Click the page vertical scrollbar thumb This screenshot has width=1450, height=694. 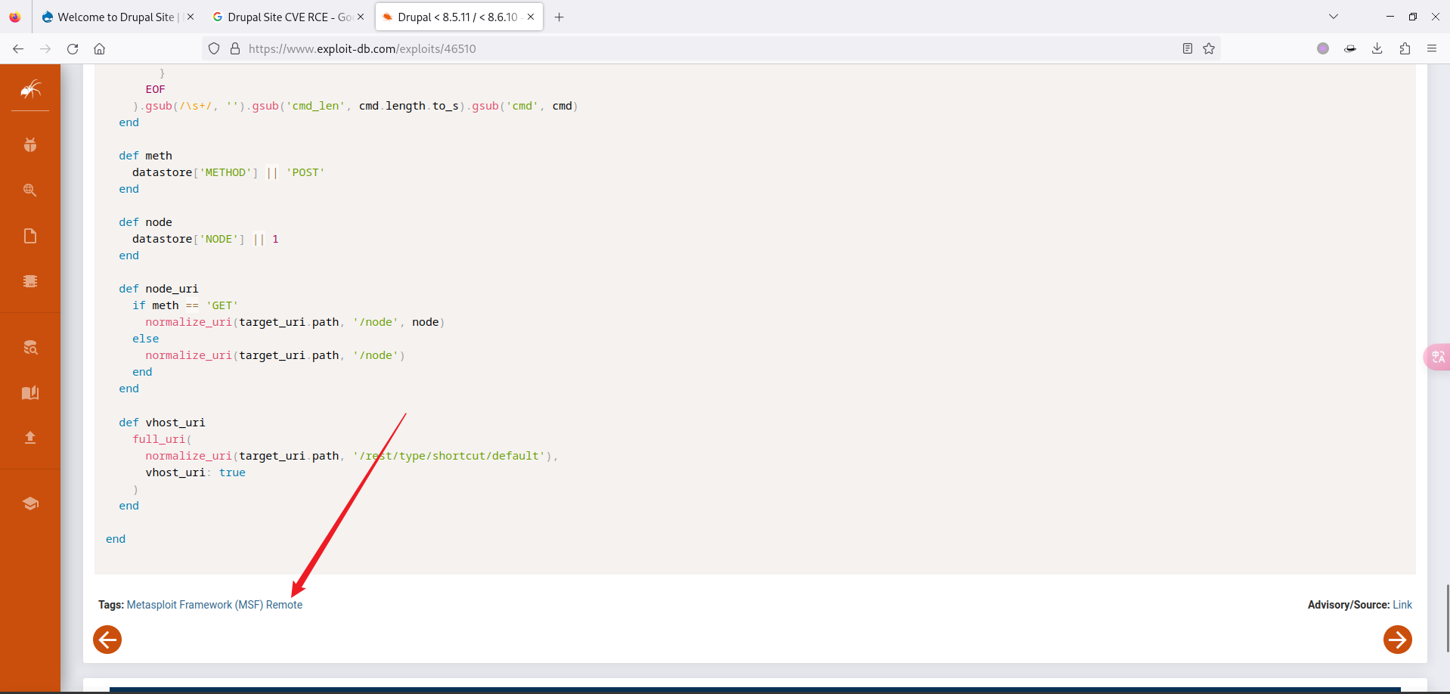click(1447, 618)
